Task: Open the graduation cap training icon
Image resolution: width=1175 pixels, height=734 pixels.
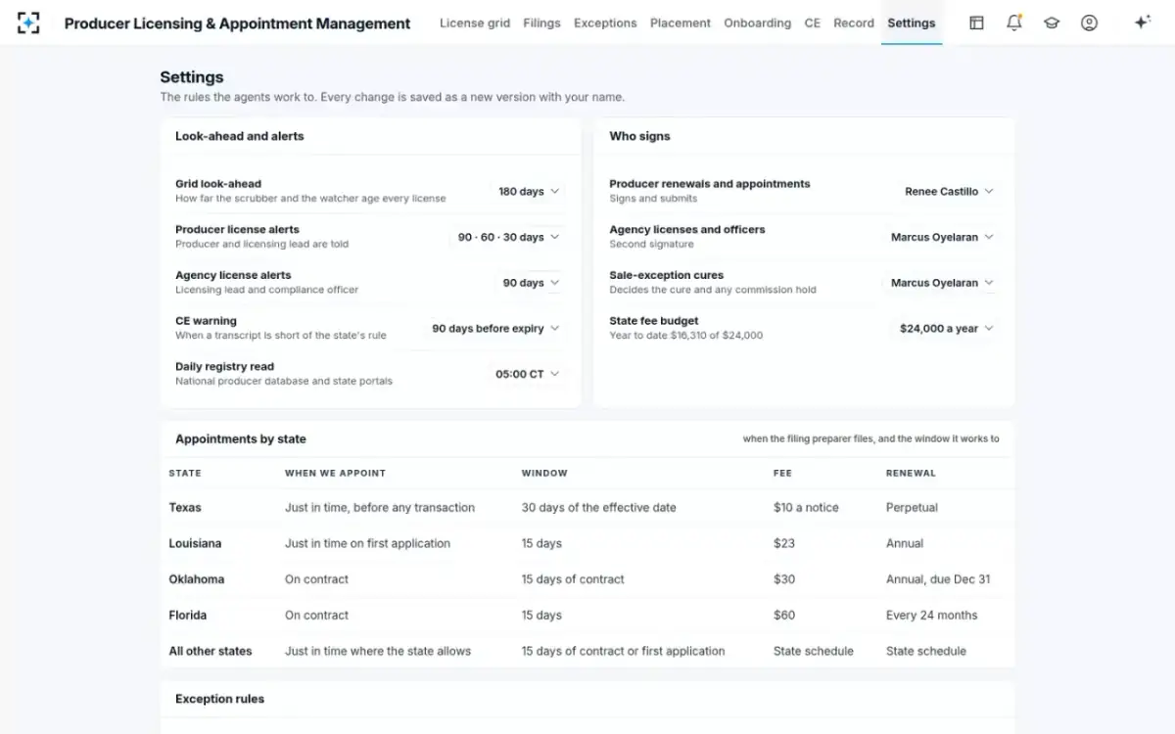Action: pyautogui.click(x=1052, y=23)
